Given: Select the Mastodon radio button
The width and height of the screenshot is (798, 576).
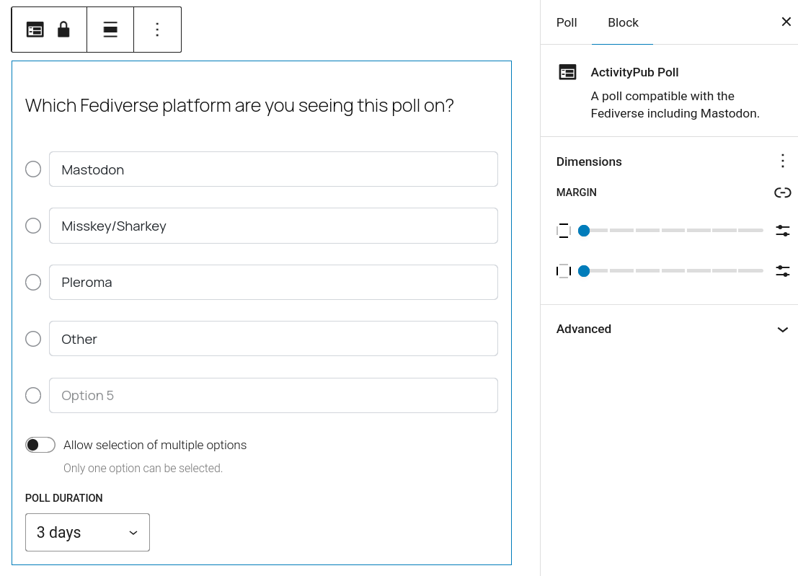Looking at the screenshot, I should coord(33,169).
